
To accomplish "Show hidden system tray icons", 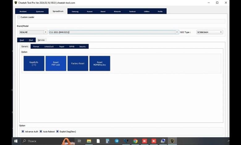I will click(228, 141).
